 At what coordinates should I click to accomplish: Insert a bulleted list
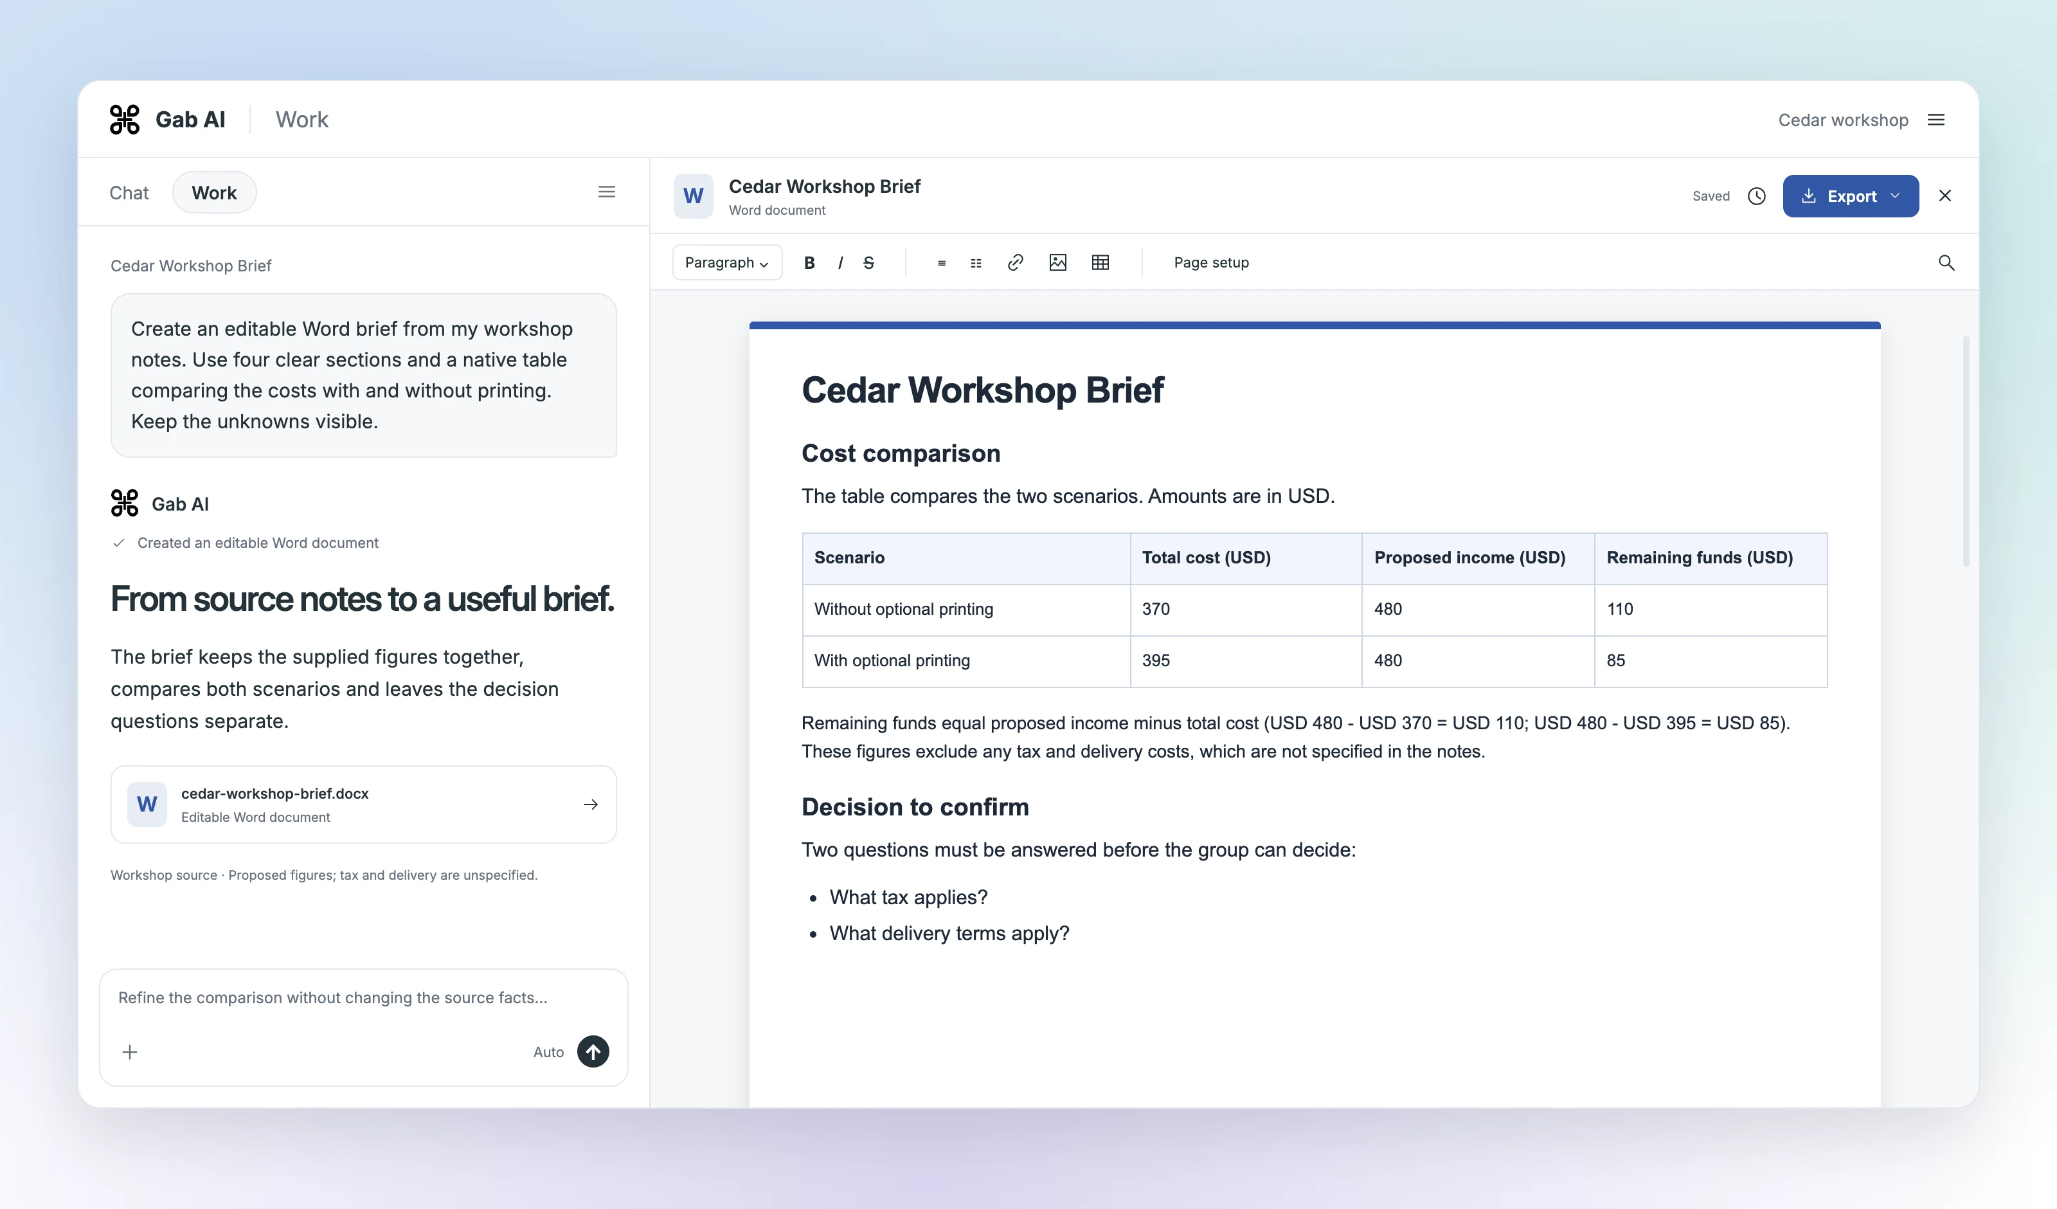(x=941, y=263)
